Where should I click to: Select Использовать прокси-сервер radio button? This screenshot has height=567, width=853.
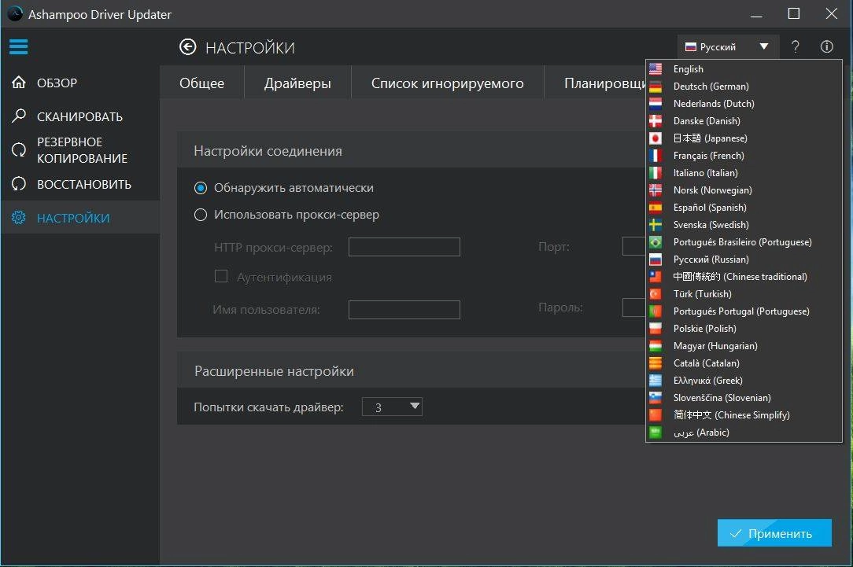[201, 215]
